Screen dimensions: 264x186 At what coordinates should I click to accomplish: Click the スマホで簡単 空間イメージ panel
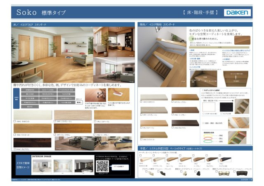(x=23, y=165)
